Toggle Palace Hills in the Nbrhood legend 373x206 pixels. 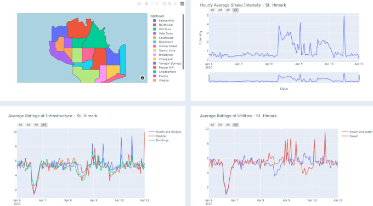pyautogui.click(x=163, y=21)
